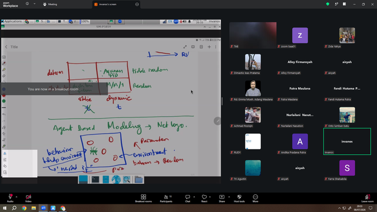Click folder icon in shared screen dock
Screen dimensions: 377x212
138,179
